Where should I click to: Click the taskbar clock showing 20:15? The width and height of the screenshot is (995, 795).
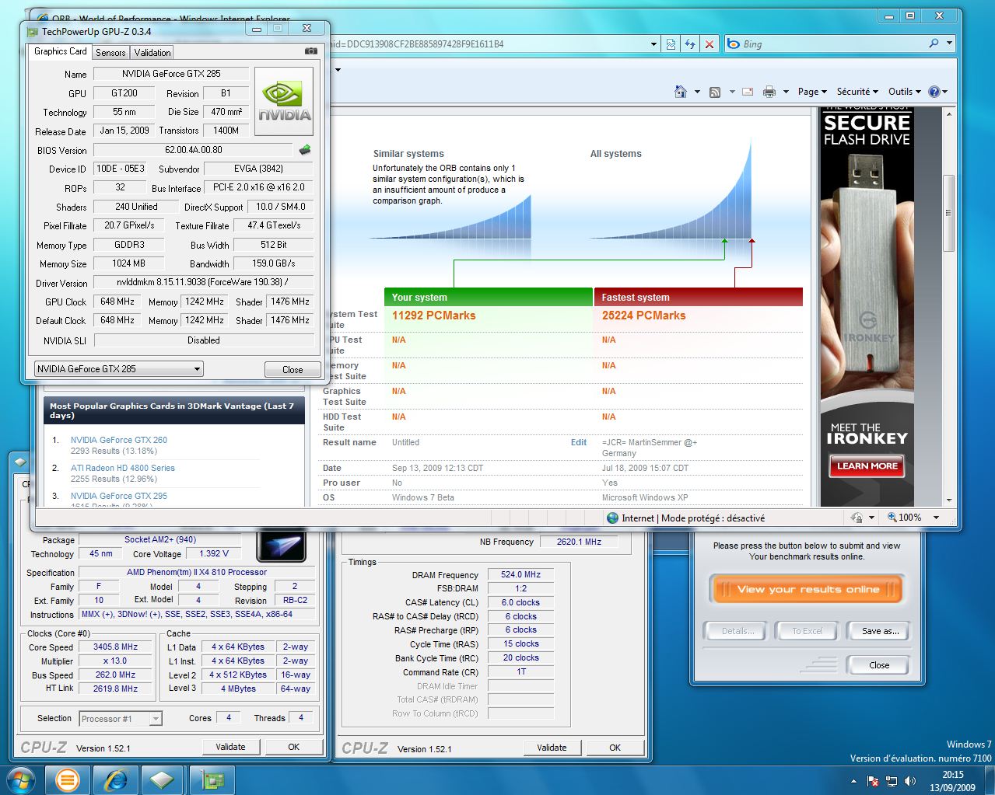point(952,780)
